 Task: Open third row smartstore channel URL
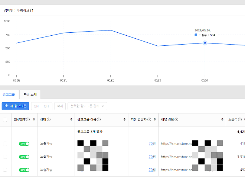pyautogui.click(x=177, y=170)
